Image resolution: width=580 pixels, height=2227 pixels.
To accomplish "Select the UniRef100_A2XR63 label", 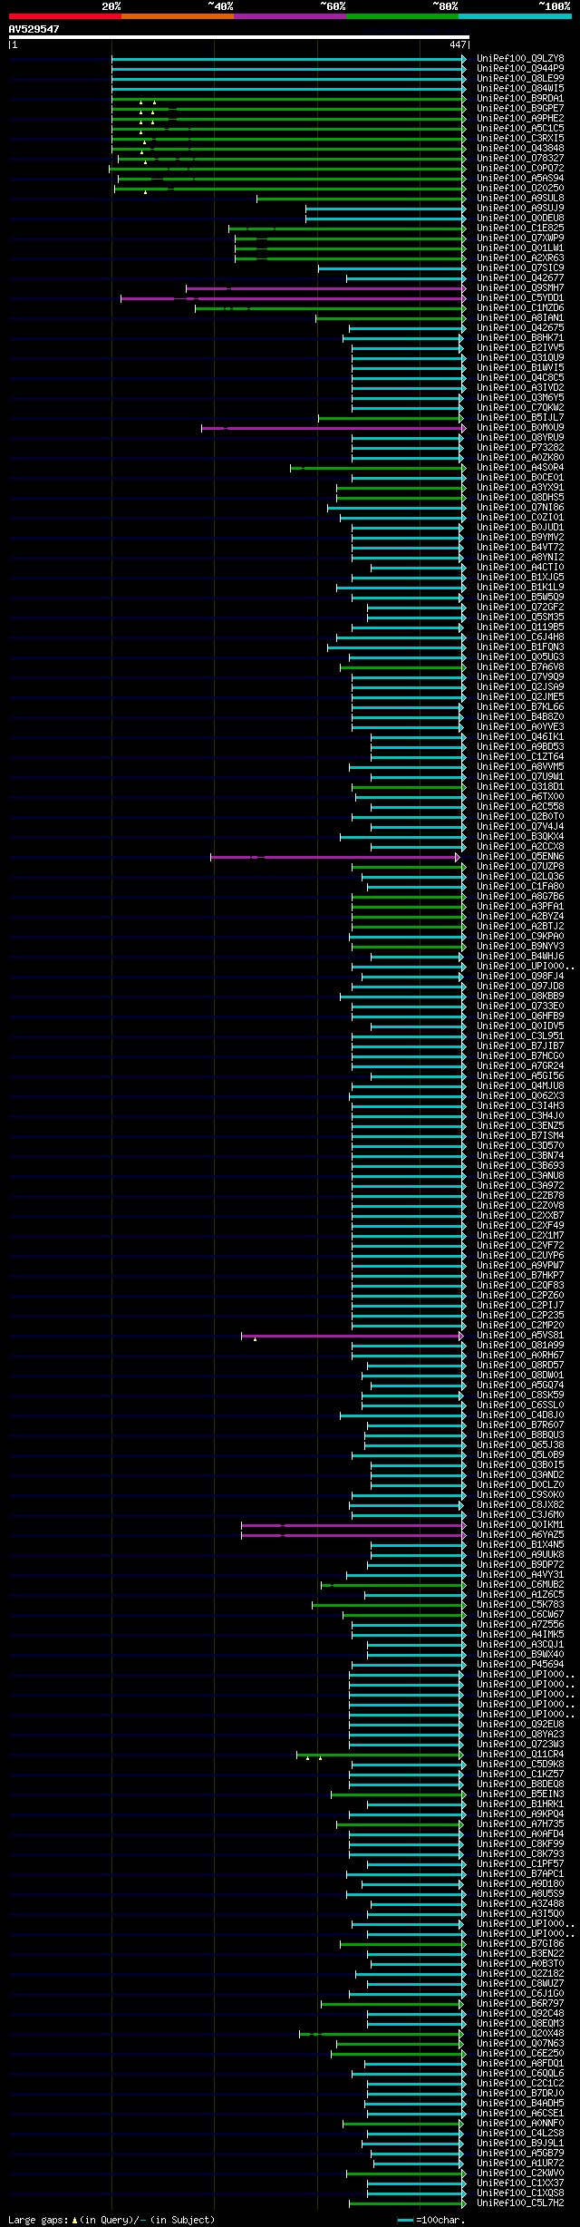I will coord(520,258).
